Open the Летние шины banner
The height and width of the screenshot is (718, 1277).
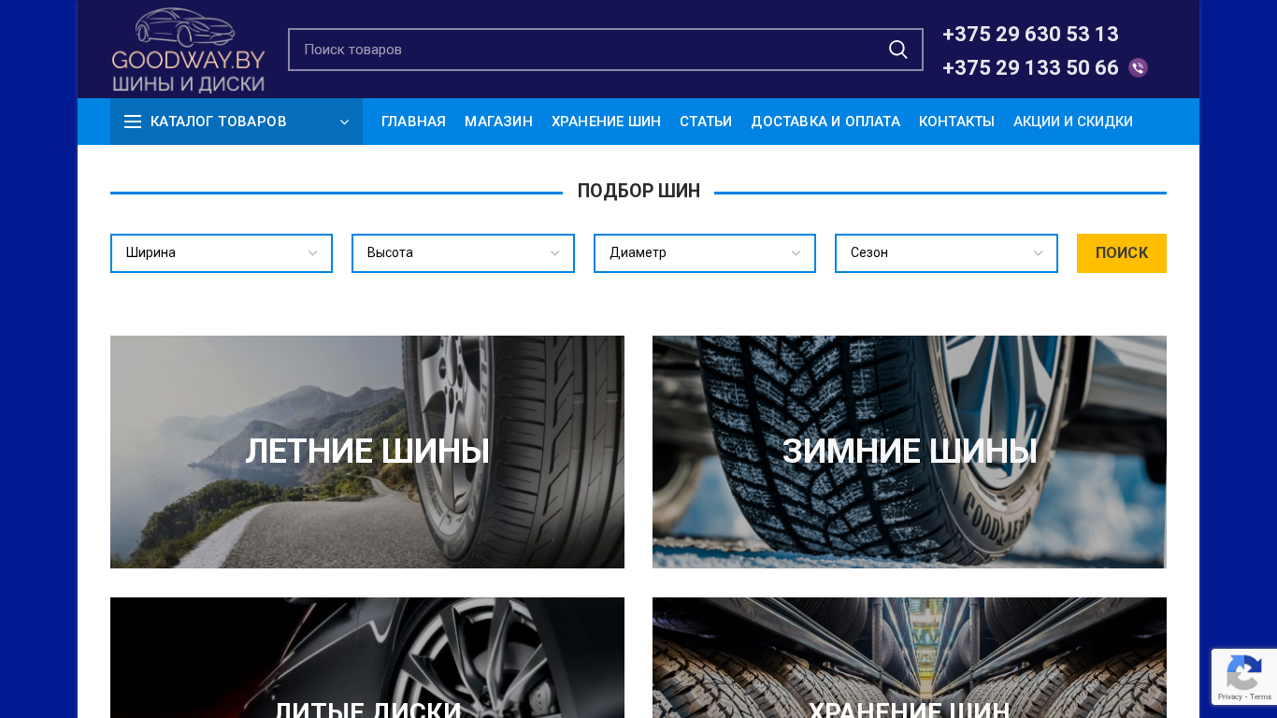coord(367,452)
